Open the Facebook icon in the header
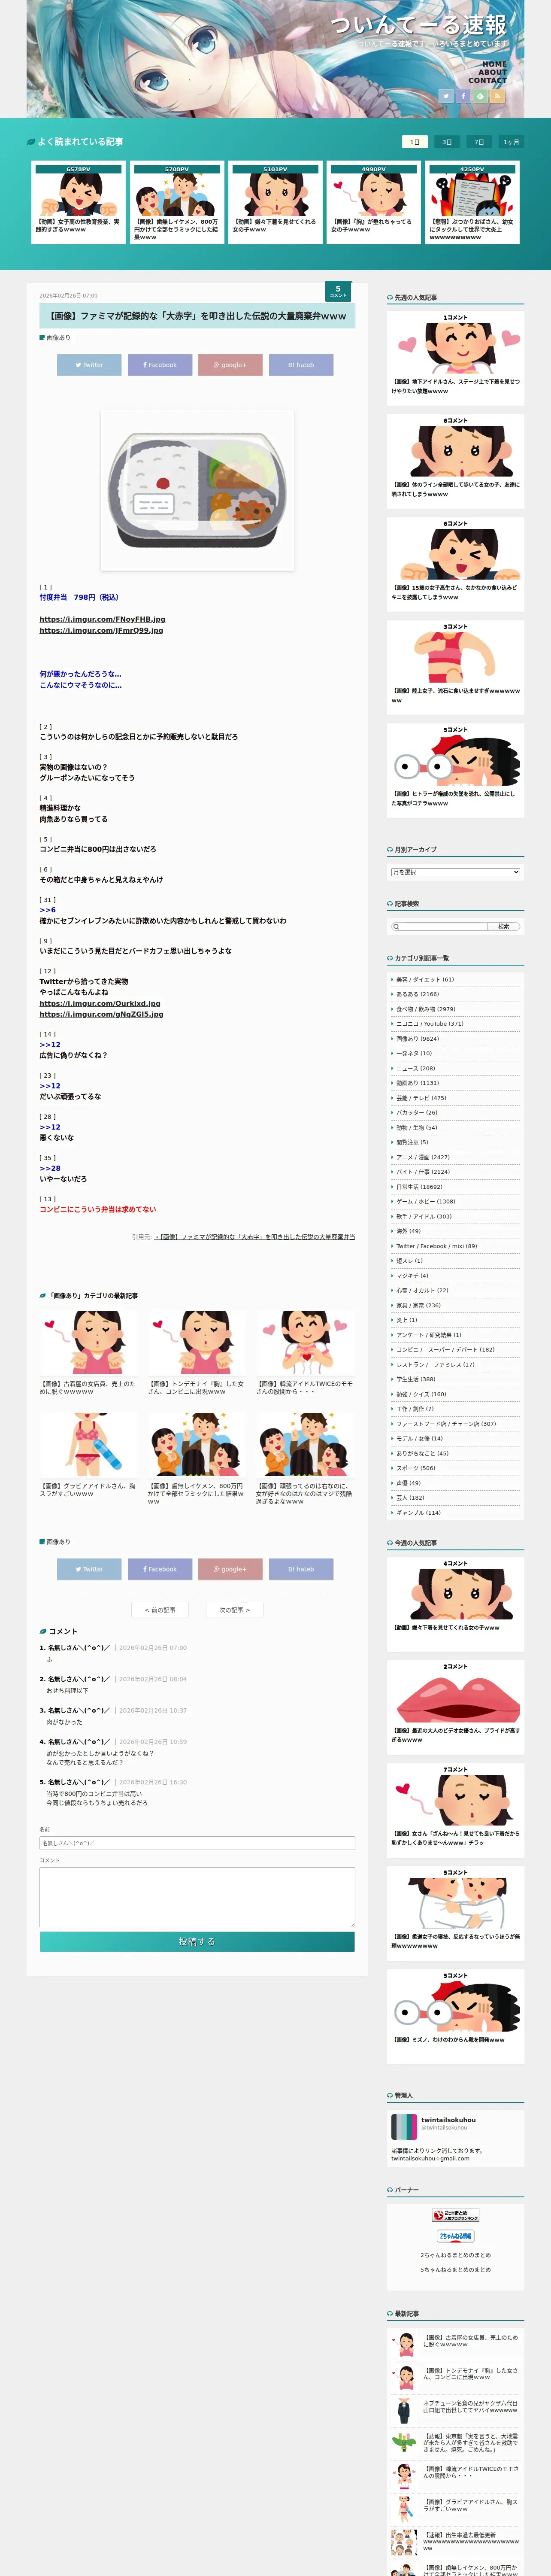This screenshot has height=2576, width=551. 463,96
